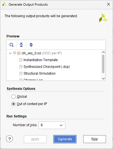Select Out of context per IP option

[x=29, y=104]
